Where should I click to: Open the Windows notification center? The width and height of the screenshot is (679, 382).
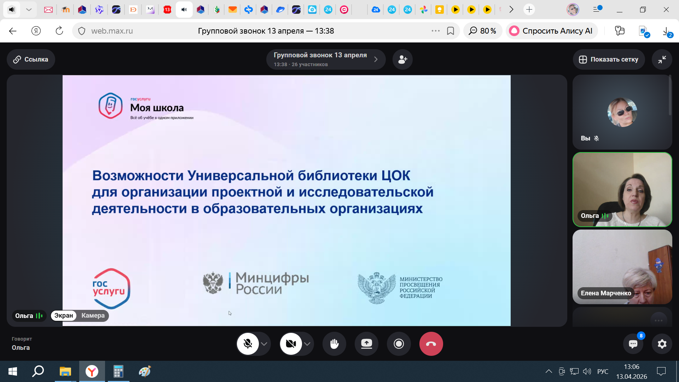pos(661,371)
